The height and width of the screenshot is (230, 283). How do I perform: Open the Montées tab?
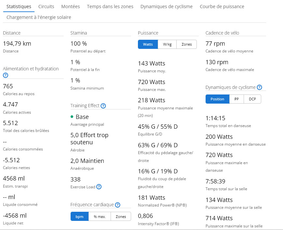pyautogui.click(x=71, y=7)
